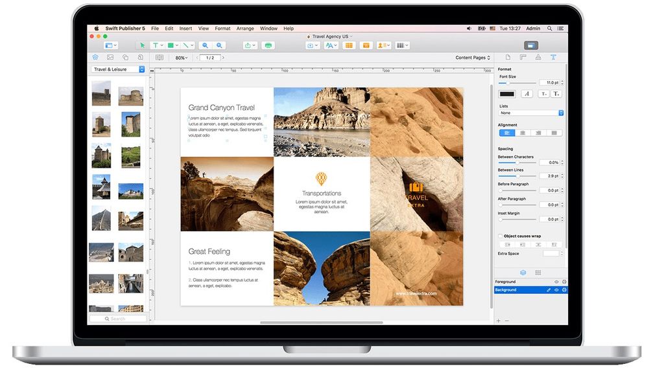Click the green Print icon
664x373 pixels.
[268, 45]
